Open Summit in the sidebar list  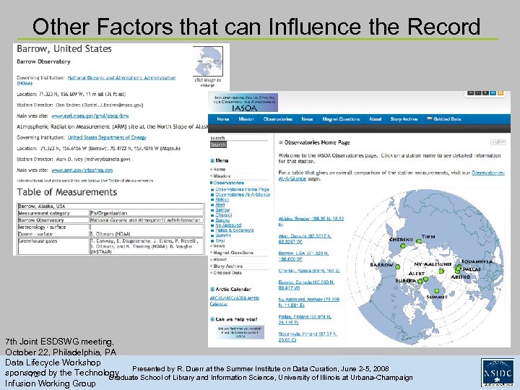(223, 235)
